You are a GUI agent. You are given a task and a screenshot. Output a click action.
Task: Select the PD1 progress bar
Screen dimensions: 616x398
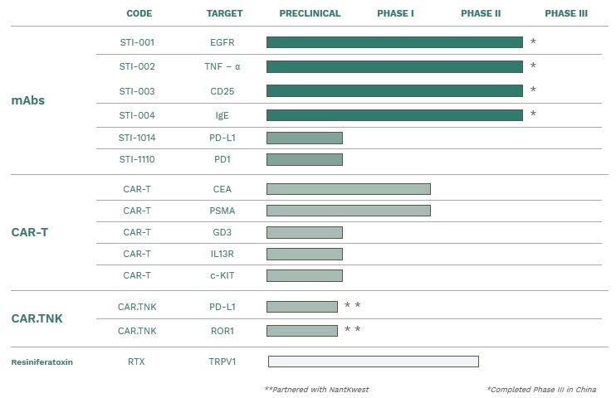tap(304, 159)
